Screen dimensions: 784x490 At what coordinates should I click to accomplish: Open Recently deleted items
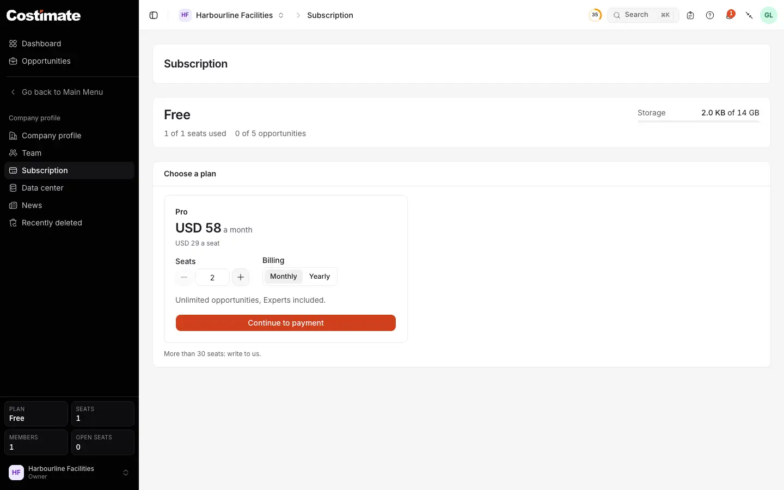(x=69, y=223)
